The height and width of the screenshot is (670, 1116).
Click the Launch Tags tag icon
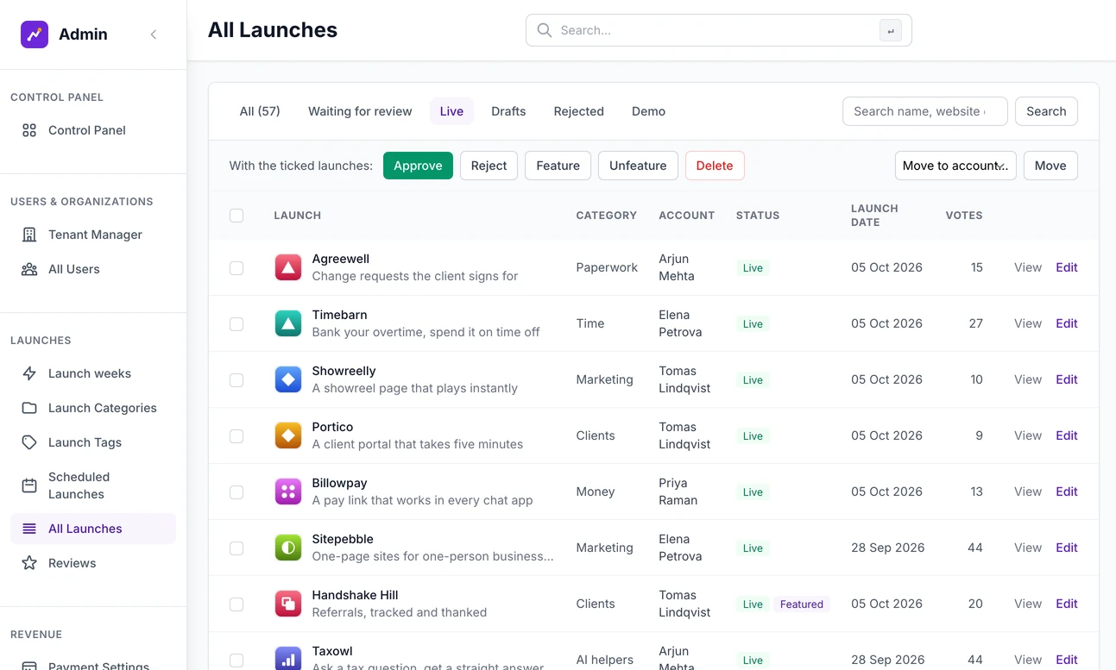[29, 442]
